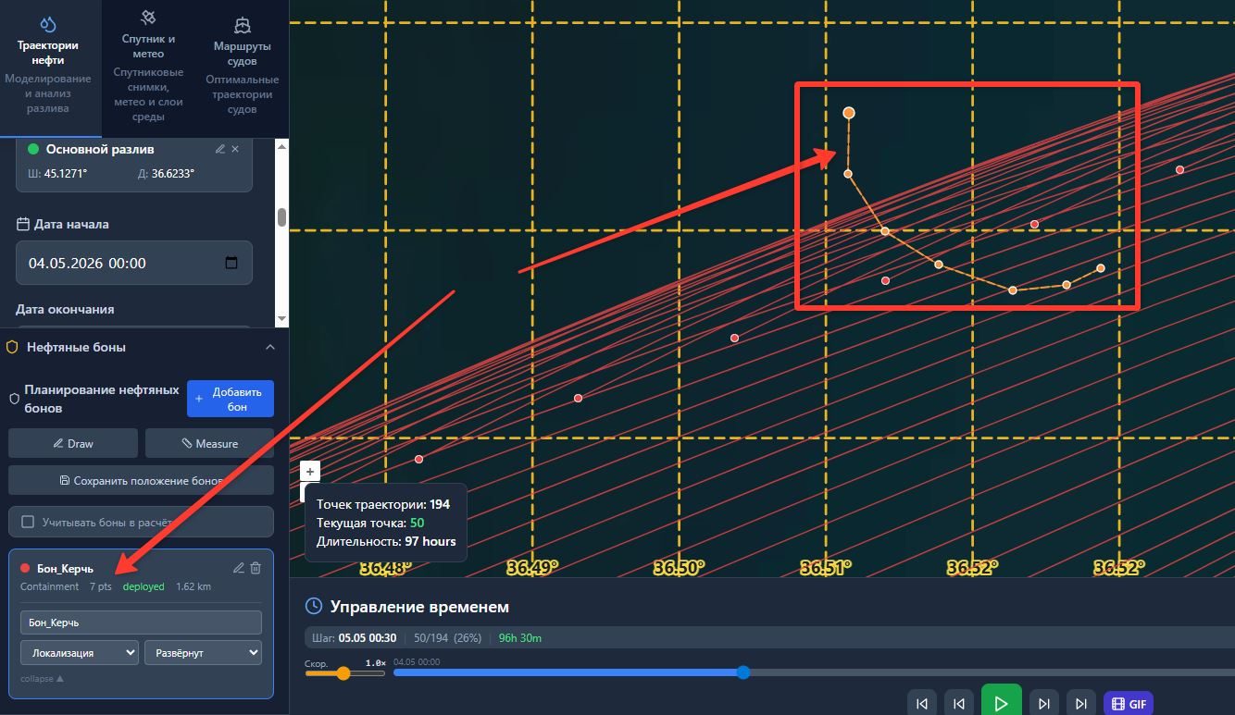Click the left panel scrollbar thumb

(281, 217)
